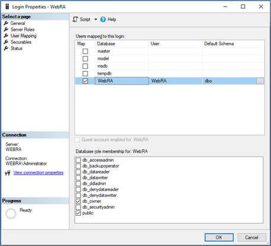This screenshot has height=246, width=271.
Task: Toggle the db_owner role checkbox
Action: point(78,201)
